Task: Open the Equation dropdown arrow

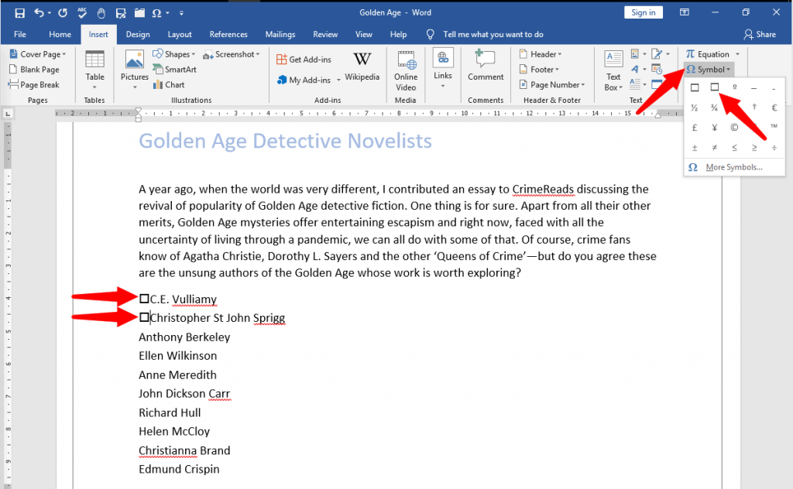Action: coord(737,54)
